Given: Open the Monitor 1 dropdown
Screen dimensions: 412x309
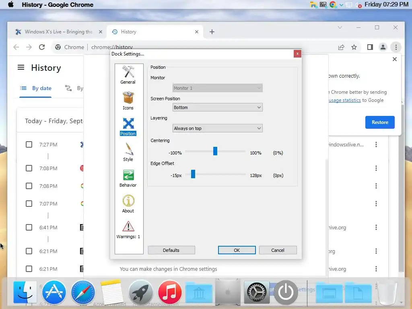Looking at the screenshot, I should click(x=217, y=88).
